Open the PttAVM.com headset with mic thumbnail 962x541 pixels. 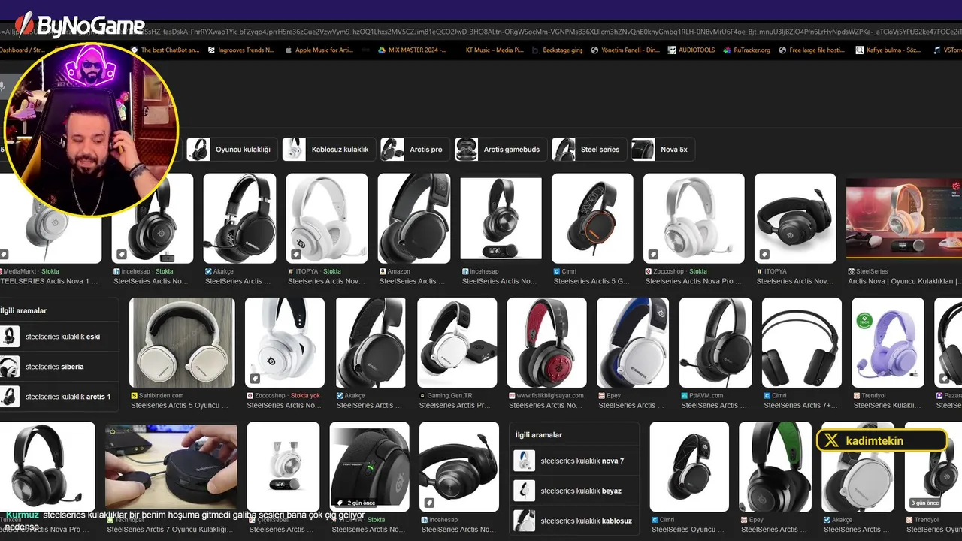click(715, 343)
